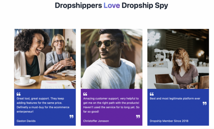This screenshot has width=214, height=129.
Task: Click the closing quote icon in Christoffer Jonsson's testimonial
Action: [x=138, y=116]
